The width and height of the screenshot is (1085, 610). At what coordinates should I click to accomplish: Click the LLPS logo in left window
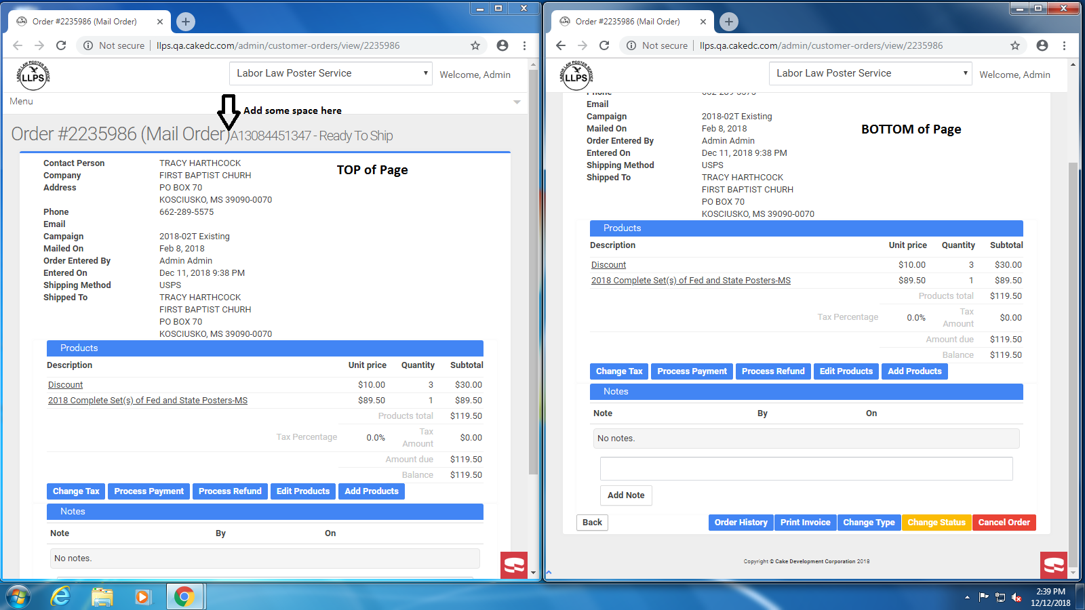pyautogui.click(x=33, y=75)
